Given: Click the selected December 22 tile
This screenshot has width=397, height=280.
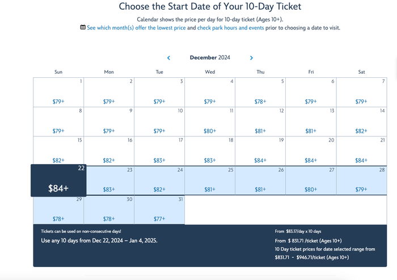Looking at the screenshot, I should [x=58, y=181].
